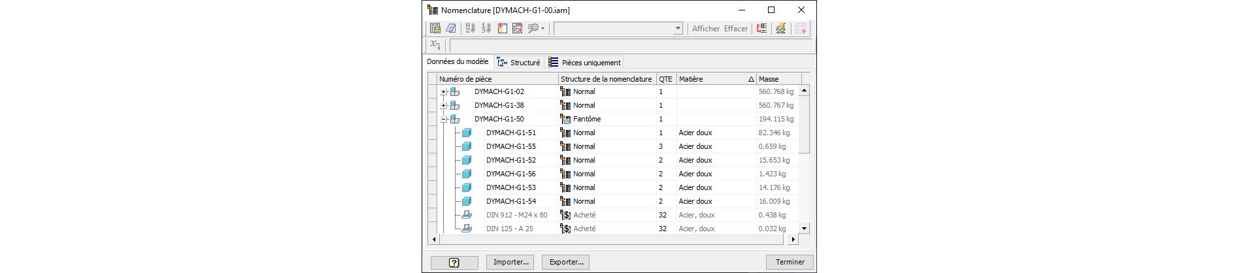Image resolution: width=1251 pixels, height=273 pixels.
Task: Click the export bill of materials toolbar icon
Action: tap(435, 28)
